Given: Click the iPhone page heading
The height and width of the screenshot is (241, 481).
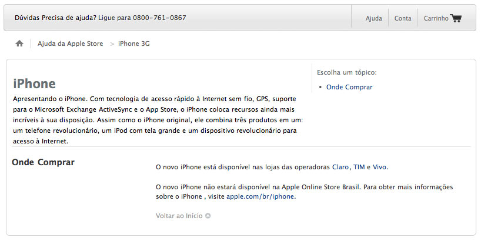Looking at the screenshot, I should (x=34, y=83).
